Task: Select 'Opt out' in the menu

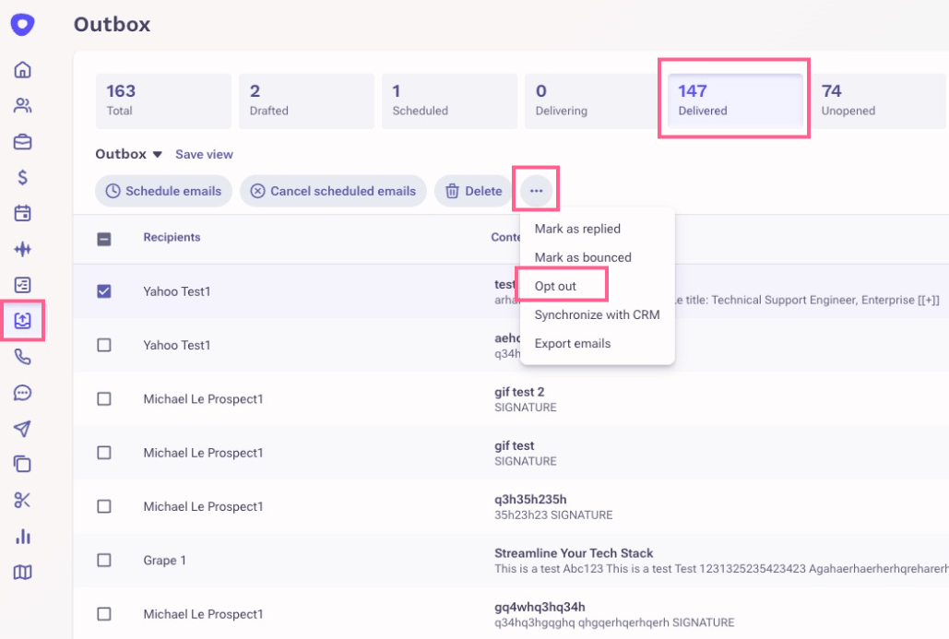Action: tap(555, 286)
